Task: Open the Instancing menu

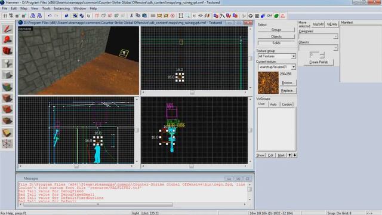Action: (x=61, y=8)
